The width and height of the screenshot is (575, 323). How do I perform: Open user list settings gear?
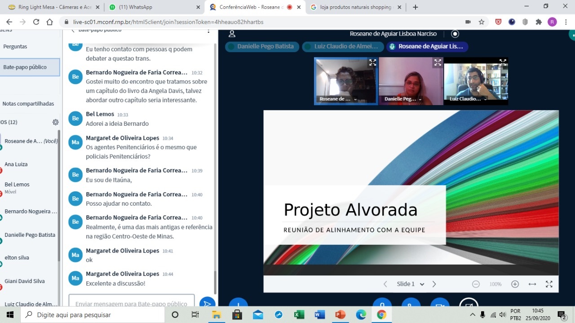point(55,122)
